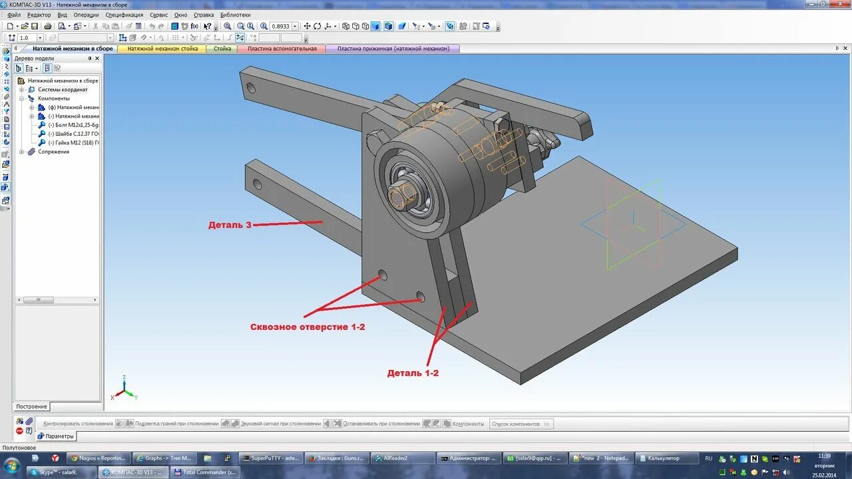Image resolution: width=852 pixels, height=479 pixels.
Task: Open the Спецификация menu
Action: pyautogui.click(x=124, y=15)
